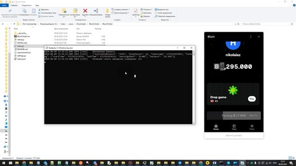Open the Windows Start menu
This screenshot has height=166, width=296.
click(x=3, y=163)
